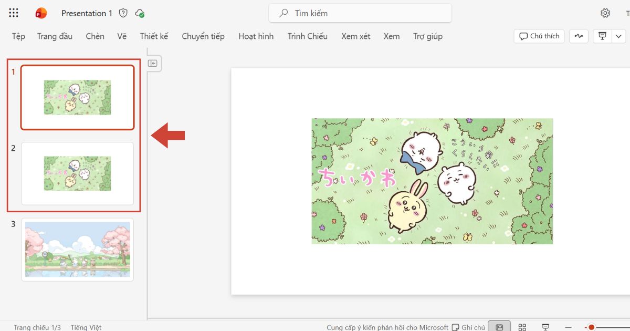
Task: Open the Thiết kế tab
Action: pyautogui.click(x=154, y=36)
